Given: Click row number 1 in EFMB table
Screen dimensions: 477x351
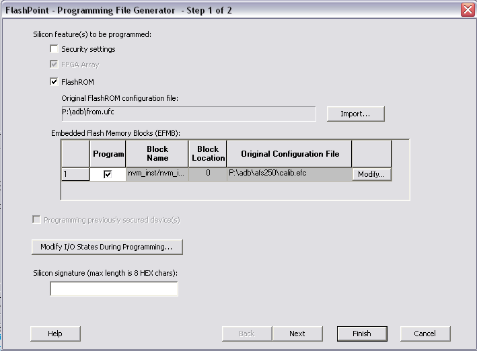Looking at the screenshot, I should [x=75, y=174].
